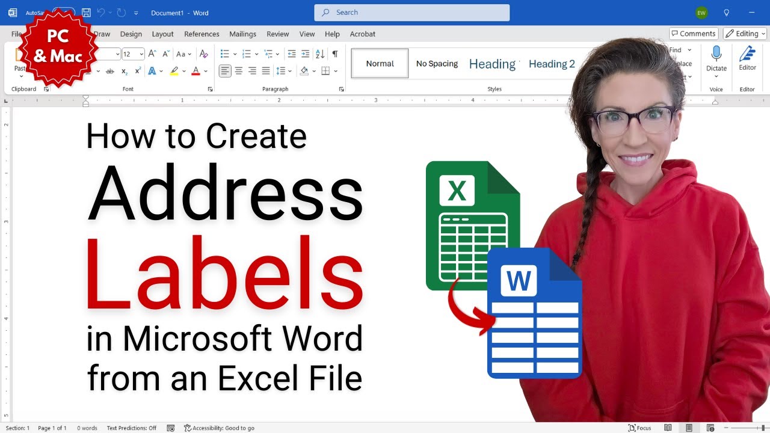The height and width of the screenshot is (433, 770).
Task: Click the Word logo in title bar
Action: tap(13, 13)
